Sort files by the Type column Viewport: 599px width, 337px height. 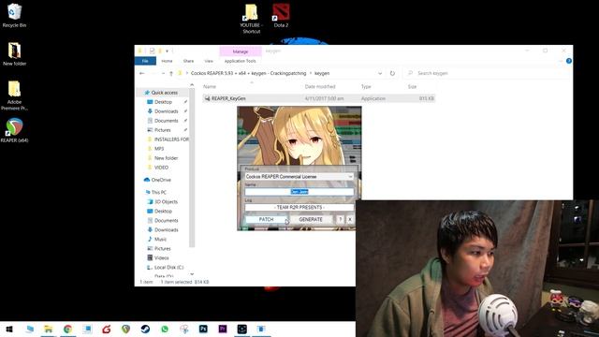tap(366, 87)
